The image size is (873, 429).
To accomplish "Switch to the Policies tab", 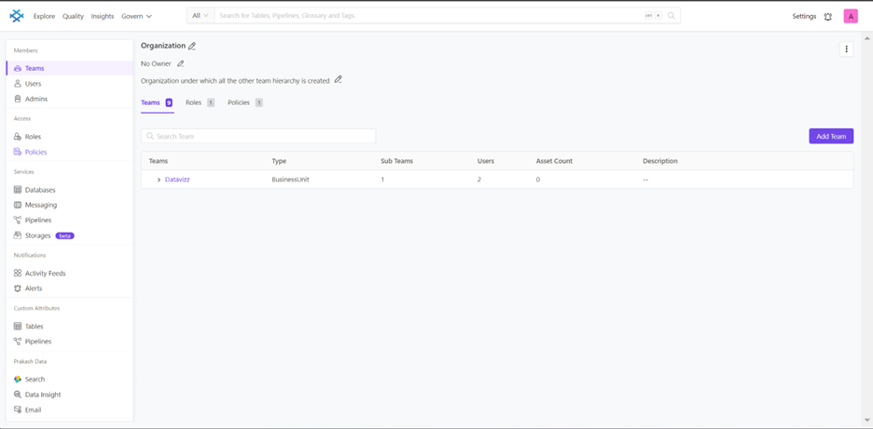I will (239, 102).
